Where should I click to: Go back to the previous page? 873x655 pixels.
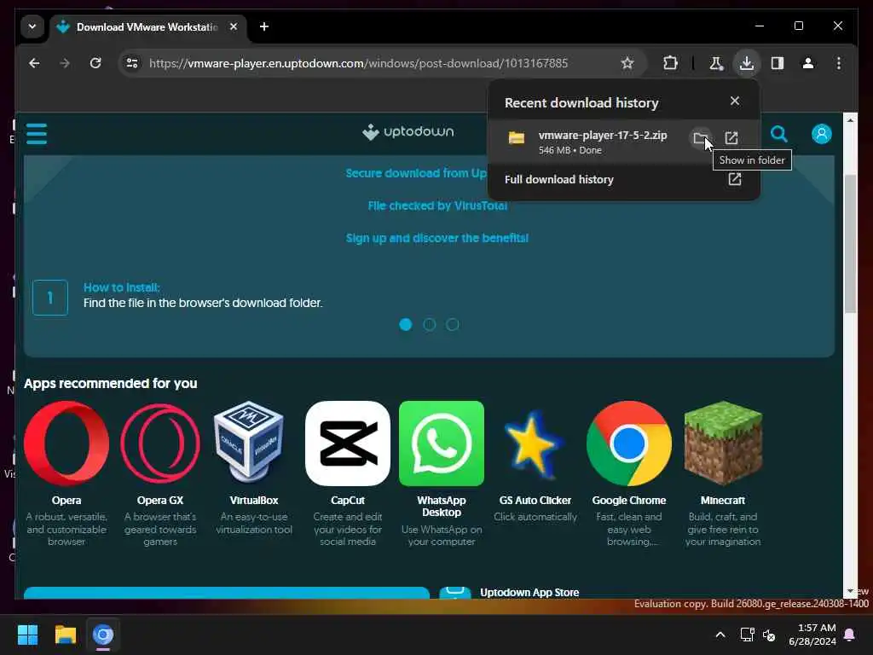point(34,63)
